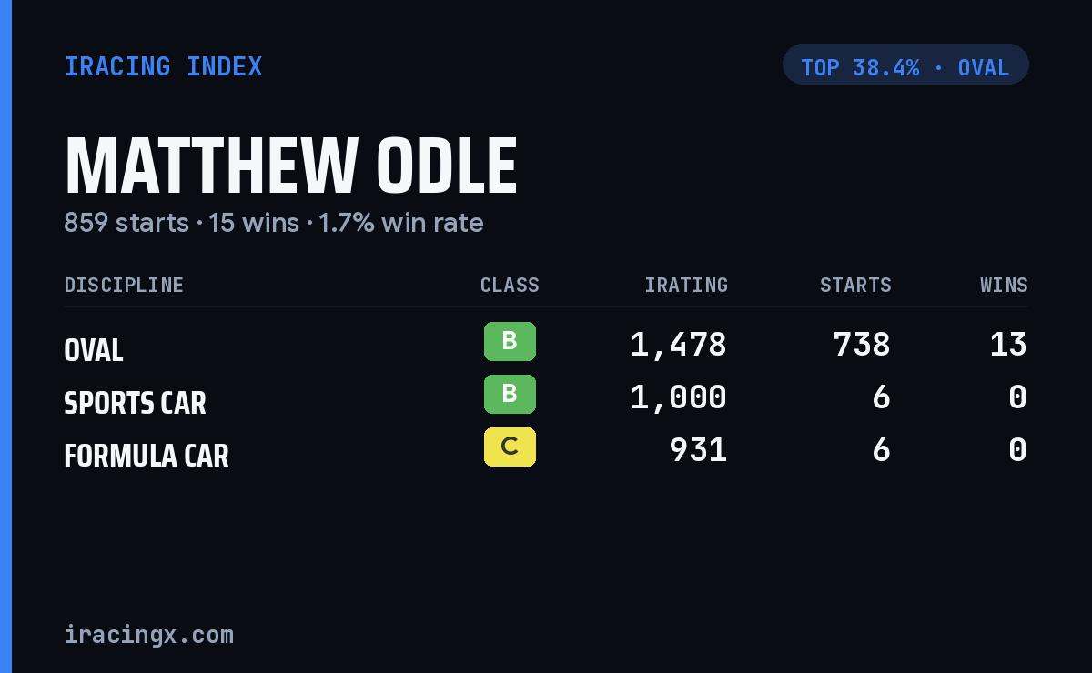Click the 859 starts summary line
The image size is (1092, 673).
click(274, 223)
